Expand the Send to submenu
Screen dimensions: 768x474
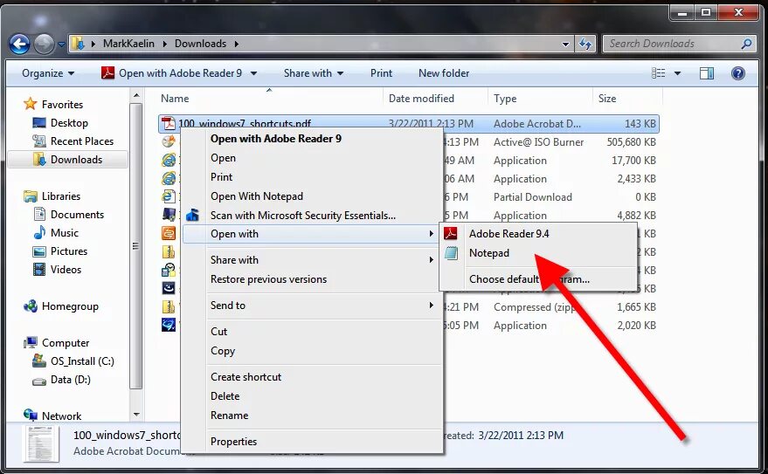[x=310, y=306]
